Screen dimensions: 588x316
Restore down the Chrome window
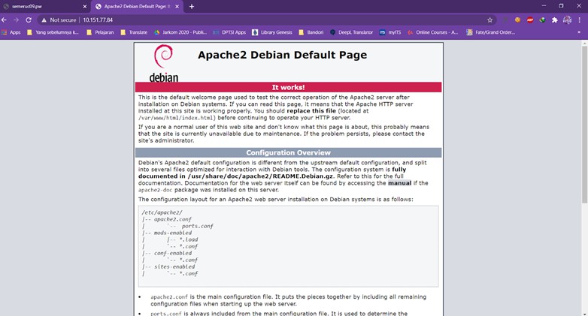(x=562, y=5)
